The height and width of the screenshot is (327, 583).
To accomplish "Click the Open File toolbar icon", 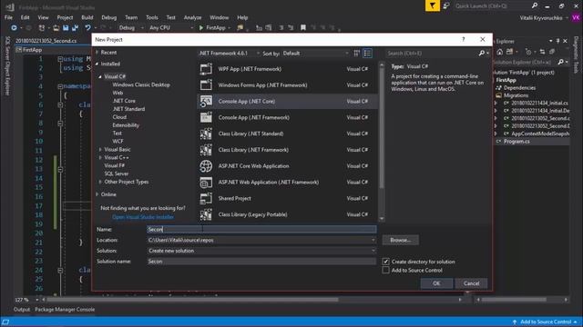I will [56, 28].
